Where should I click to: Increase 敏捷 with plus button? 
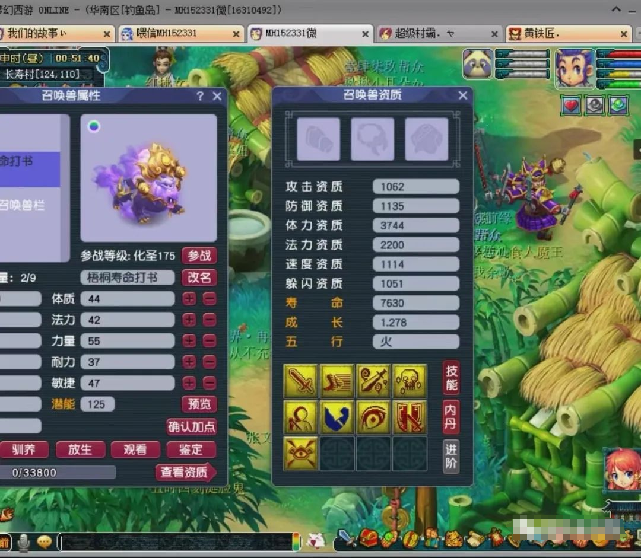click(x=189, y=383)
